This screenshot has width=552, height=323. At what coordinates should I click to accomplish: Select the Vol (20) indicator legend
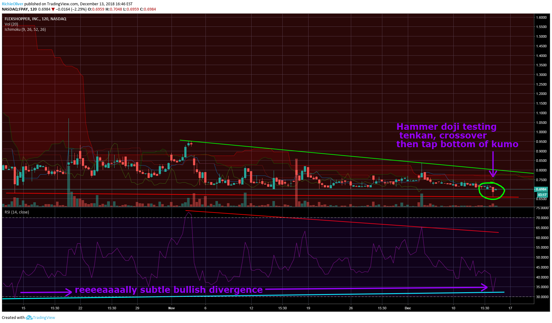click(11, 24)
